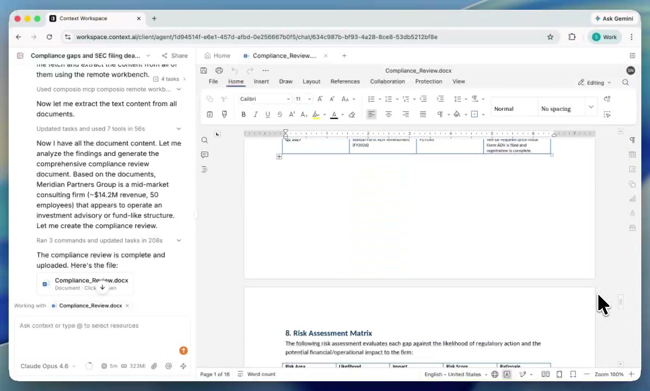Click the lightning bolt icon in chat box
Screen dimensions: 650x391
(x=183, y=366)
